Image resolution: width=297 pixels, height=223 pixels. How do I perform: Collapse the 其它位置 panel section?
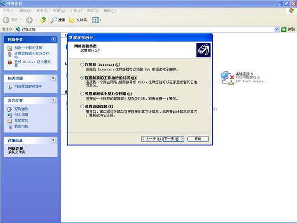point(53,100)
